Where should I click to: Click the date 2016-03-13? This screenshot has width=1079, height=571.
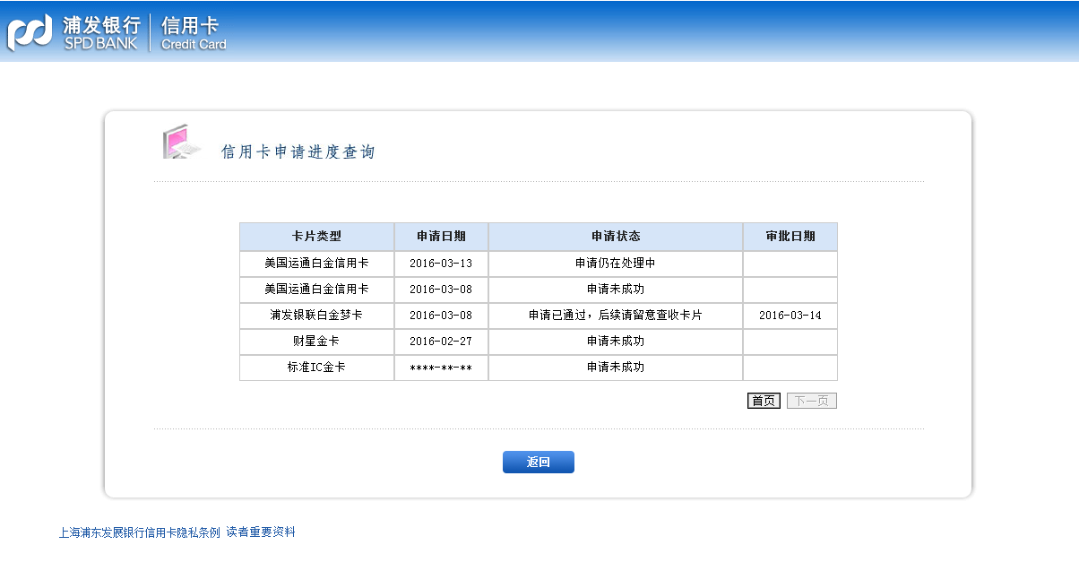point(441,264)
